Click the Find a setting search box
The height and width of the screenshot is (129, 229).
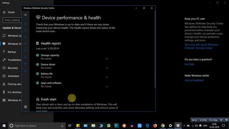coord(12,20)
